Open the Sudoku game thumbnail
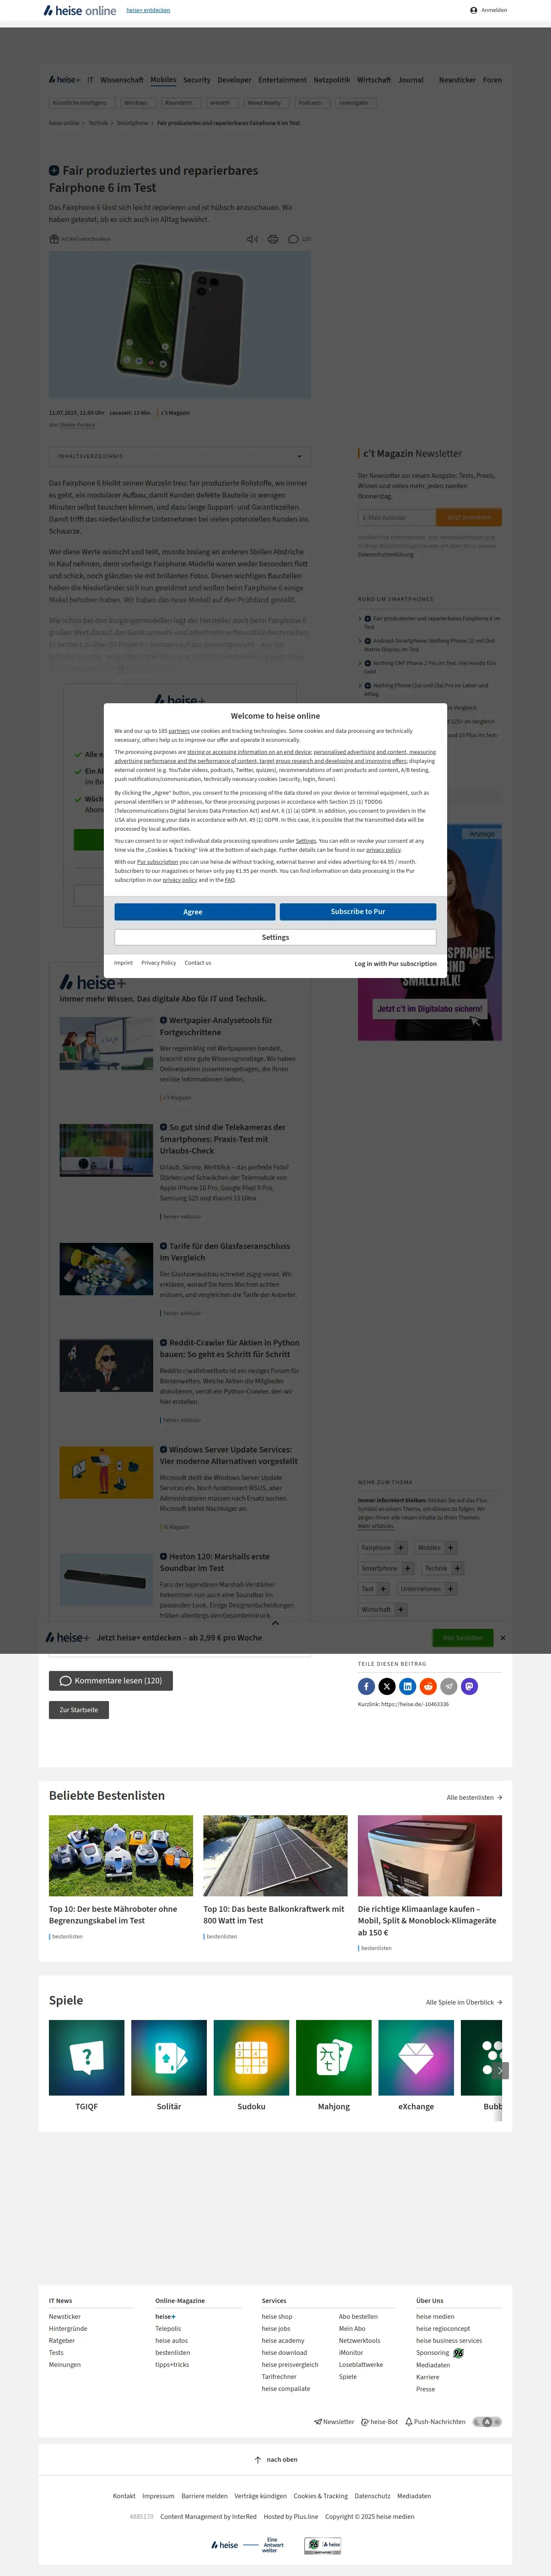 click(x=251, y=2057)
